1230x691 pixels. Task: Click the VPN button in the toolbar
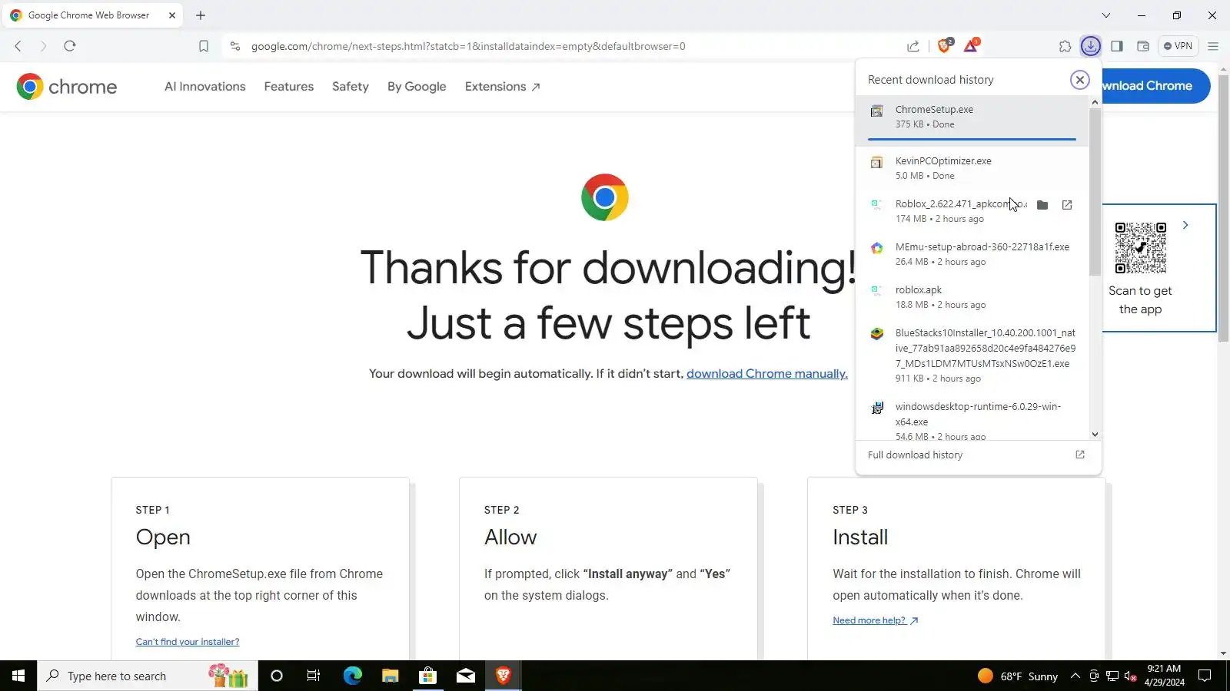pos(1178,46)
